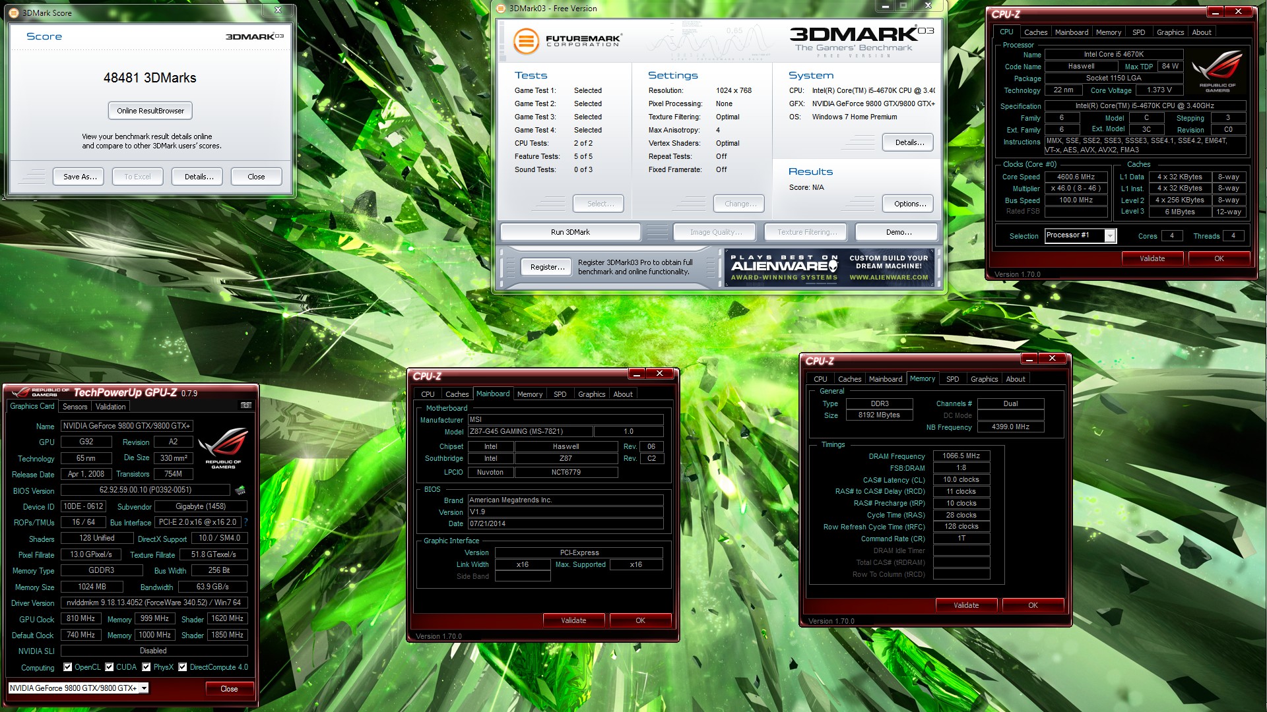Image resolution: width=1267 pixels, height=712 pixels.
Task: Click the 3DMark03 Free Version title icon
Action: (x=501, y=9)
